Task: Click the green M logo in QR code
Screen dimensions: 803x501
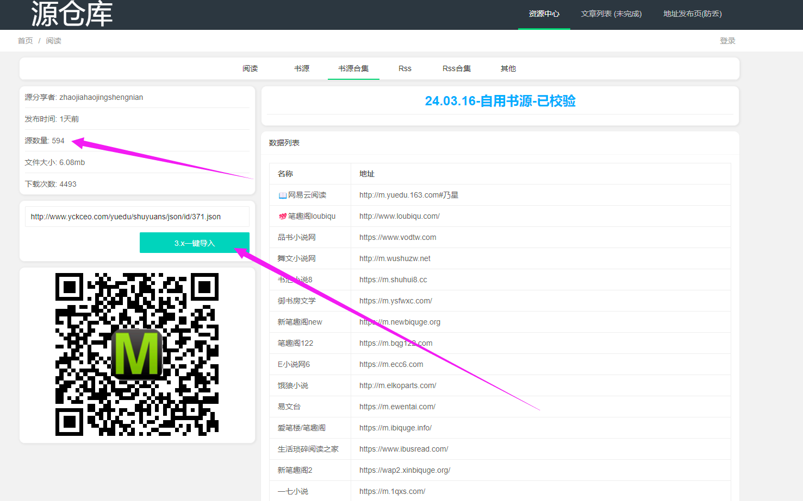Action: coord(137,353)
